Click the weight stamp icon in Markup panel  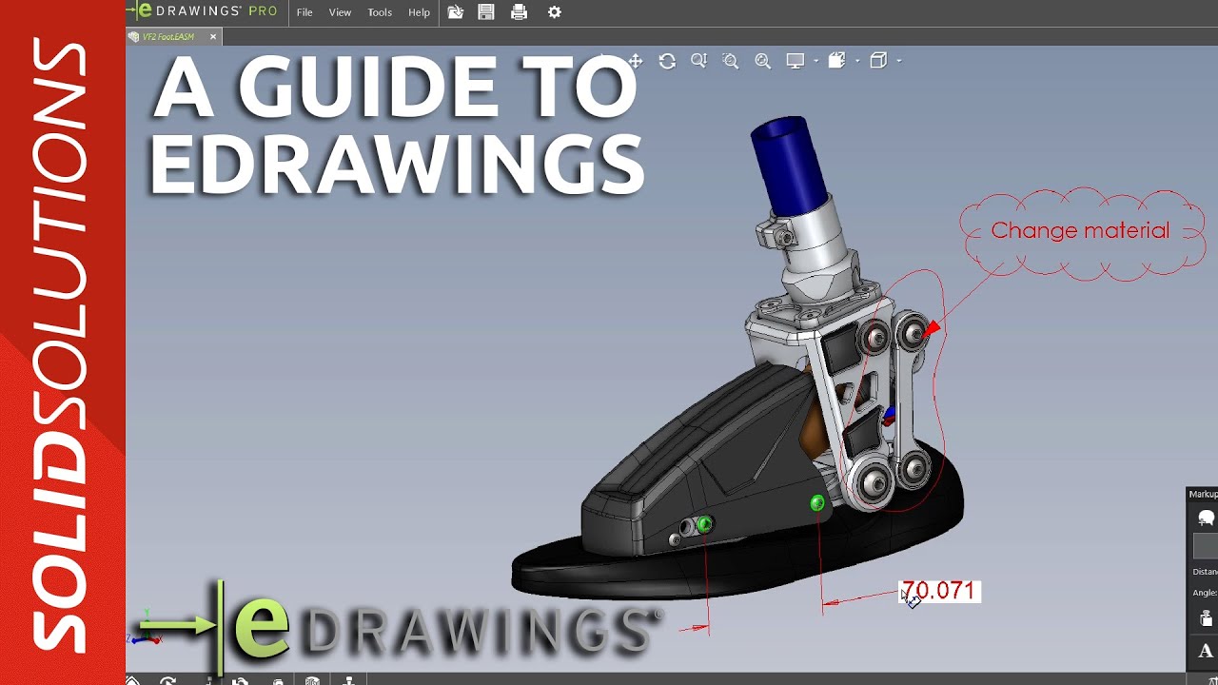1207,618
